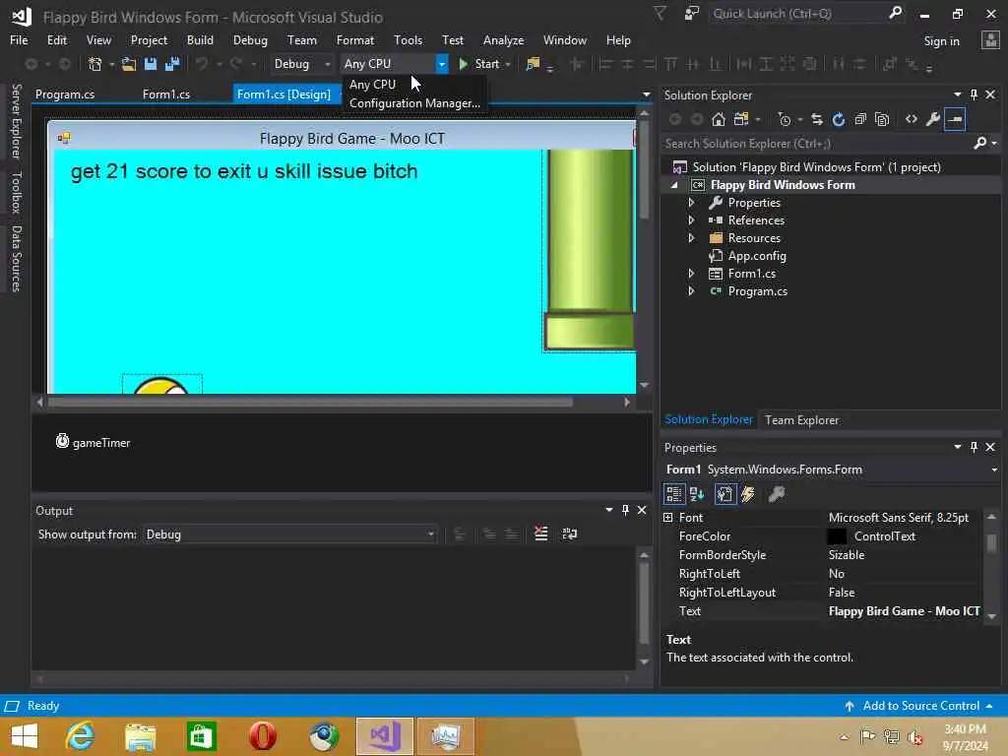Click the Pending Changes Filter clock icon
The width and height of the screenshot is (1008, 756).
point(785,119)
